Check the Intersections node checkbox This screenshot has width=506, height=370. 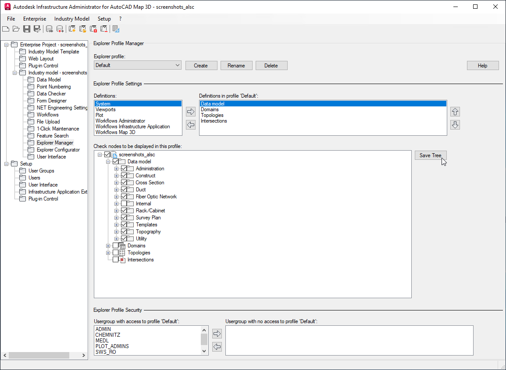click(115, 260)
